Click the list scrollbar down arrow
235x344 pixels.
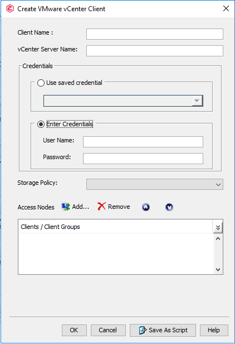[x=218, y=269]
